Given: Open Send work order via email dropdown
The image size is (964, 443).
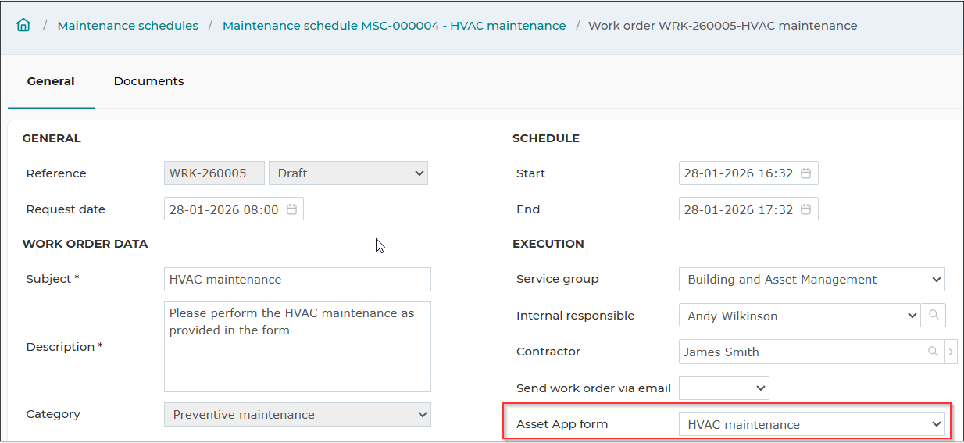Looking at the screenshot, I should pos(724,388).
